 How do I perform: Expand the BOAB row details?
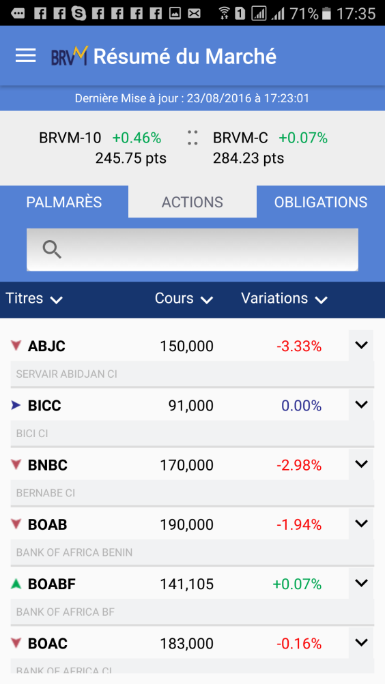click(x=361, y=524)
